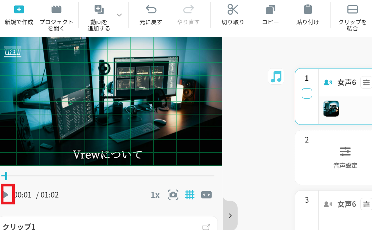Click the 00:01 current time
The height and width of the screenshot is (230, 372).
click(23, 195)
